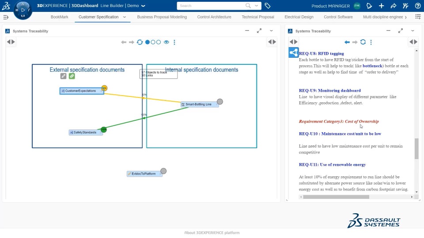Open right Systems Traceability widget menu chevron

pyautogui.click(x=413, y=31)
